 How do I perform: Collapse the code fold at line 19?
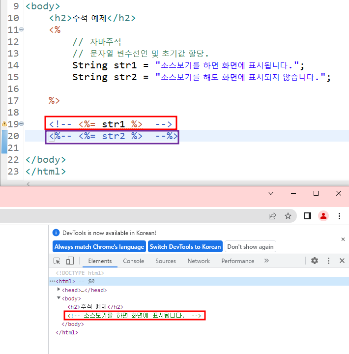pyautogui.click(x=22, y=124)
